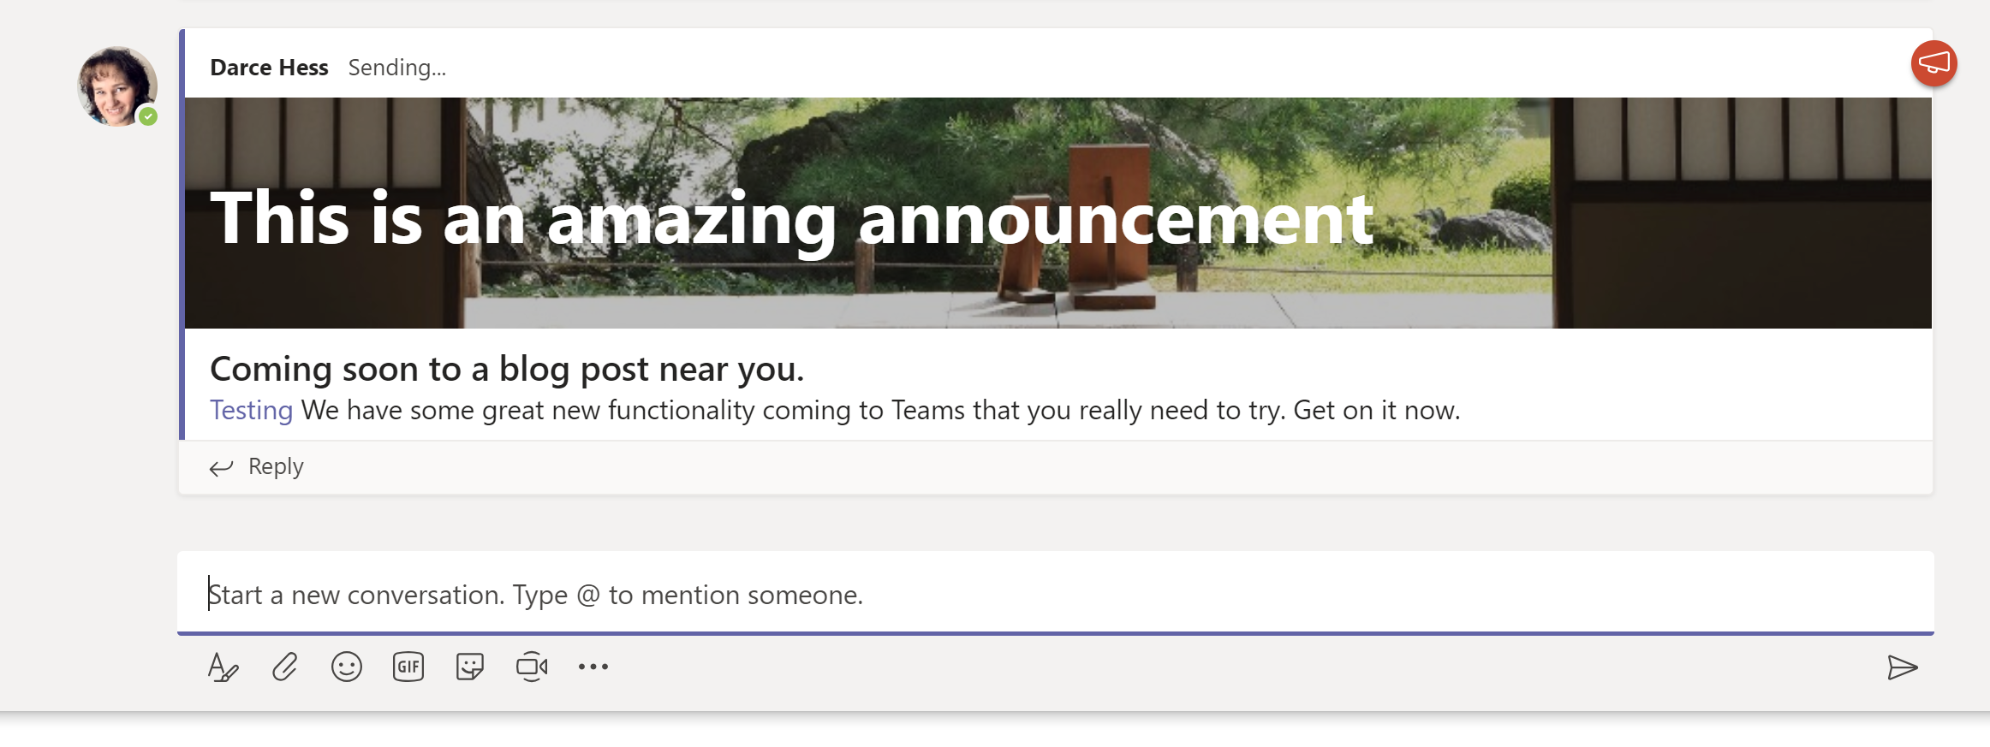Click the 'This is an amazing announcement' headline
This screenshot has height=747, width=1990.
[x=792, y=218]
